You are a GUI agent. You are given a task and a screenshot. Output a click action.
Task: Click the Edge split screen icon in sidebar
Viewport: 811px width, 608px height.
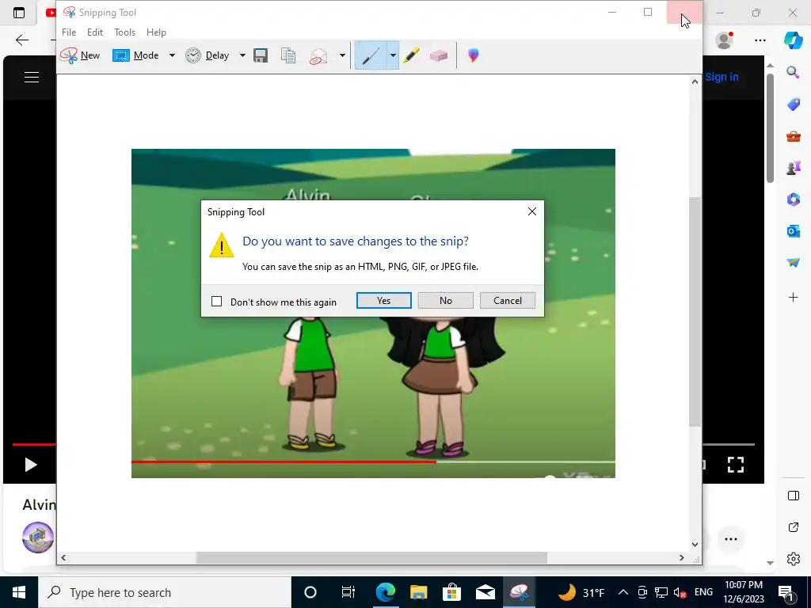point(793,496)
